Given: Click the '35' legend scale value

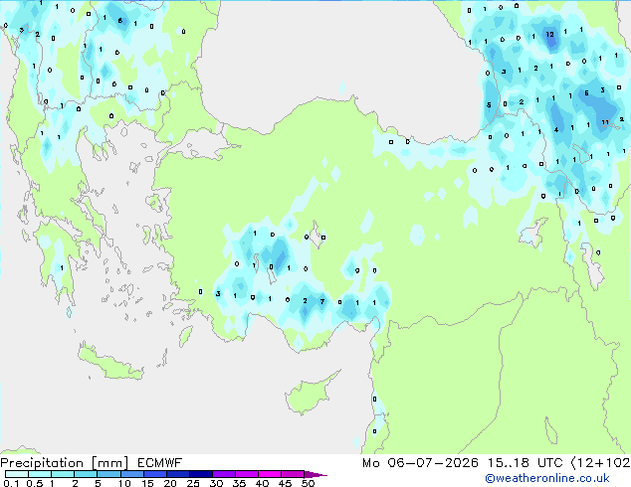Looking at the screenshot, I should 239,483.
